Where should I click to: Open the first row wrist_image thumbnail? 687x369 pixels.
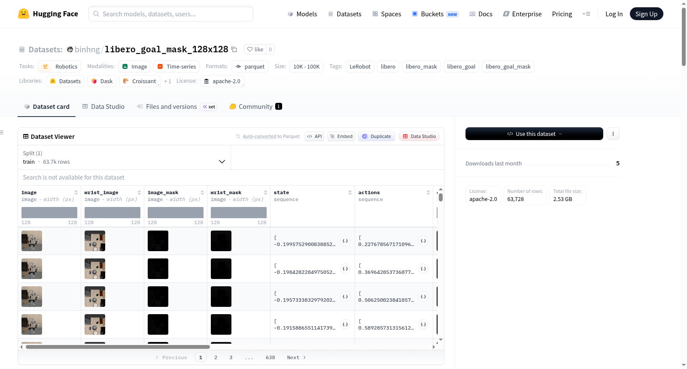pyautogui.click(x=95, y=241)
